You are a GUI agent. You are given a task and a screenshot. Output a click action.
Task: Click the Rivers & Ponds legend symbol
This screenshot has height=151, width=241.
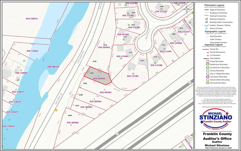(x=206, y=28)
